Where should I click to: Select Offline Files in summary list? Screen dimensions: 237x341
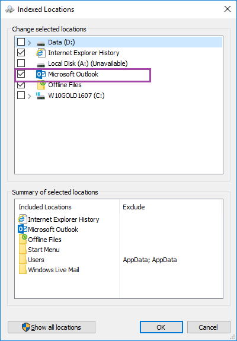pos(45,240)
